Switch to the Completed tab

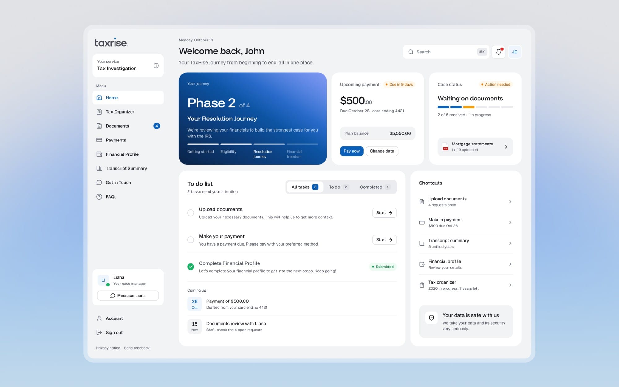(375, 187)
